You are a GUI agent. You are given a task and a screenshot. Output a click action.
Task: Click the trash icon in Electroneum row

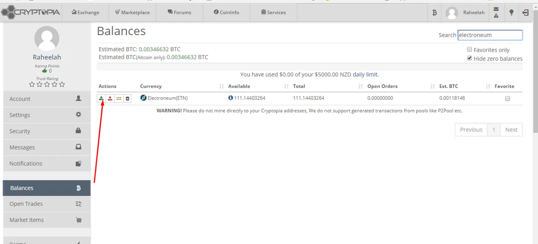[x=128, y=99]
